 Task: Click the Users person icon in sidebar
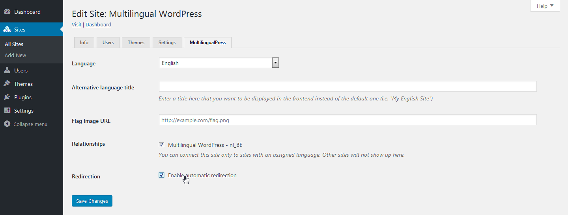click(7, 70)
